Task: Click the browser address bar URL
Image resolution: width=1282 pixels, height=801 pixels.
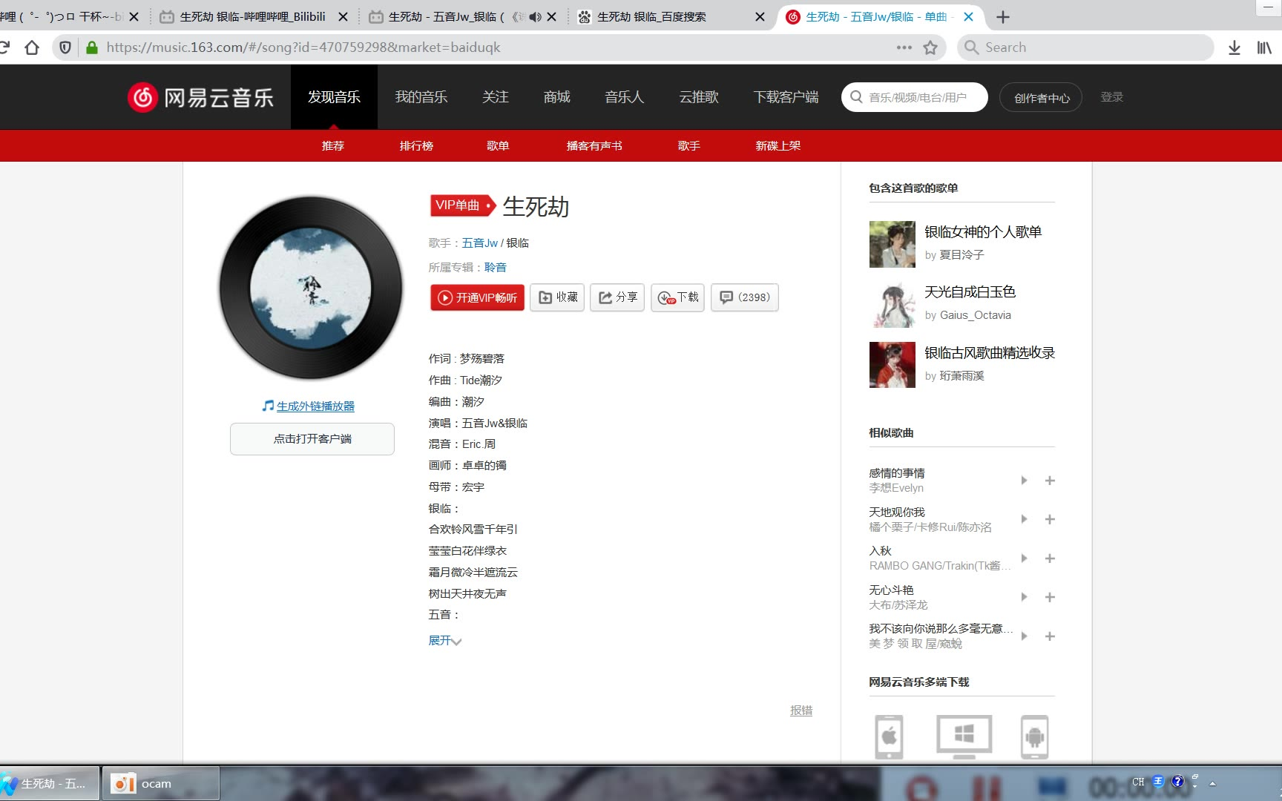Action: (x=303, y=47)
